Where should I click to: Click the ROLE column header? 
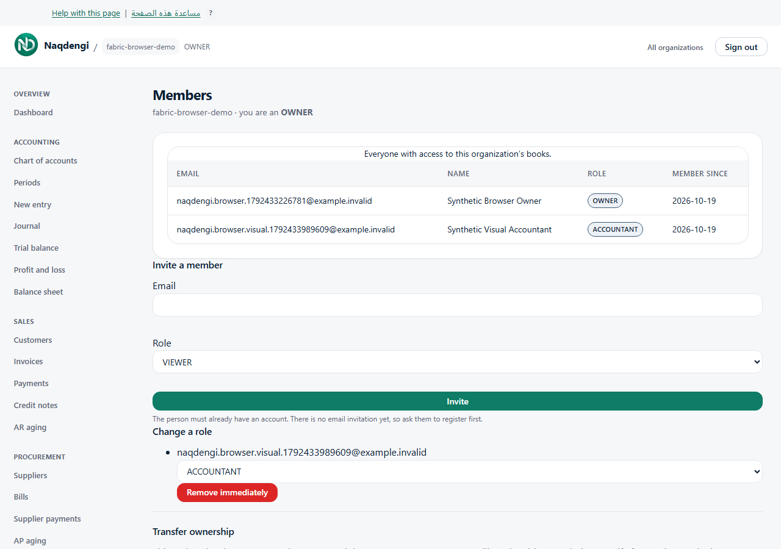coord(597,174)
